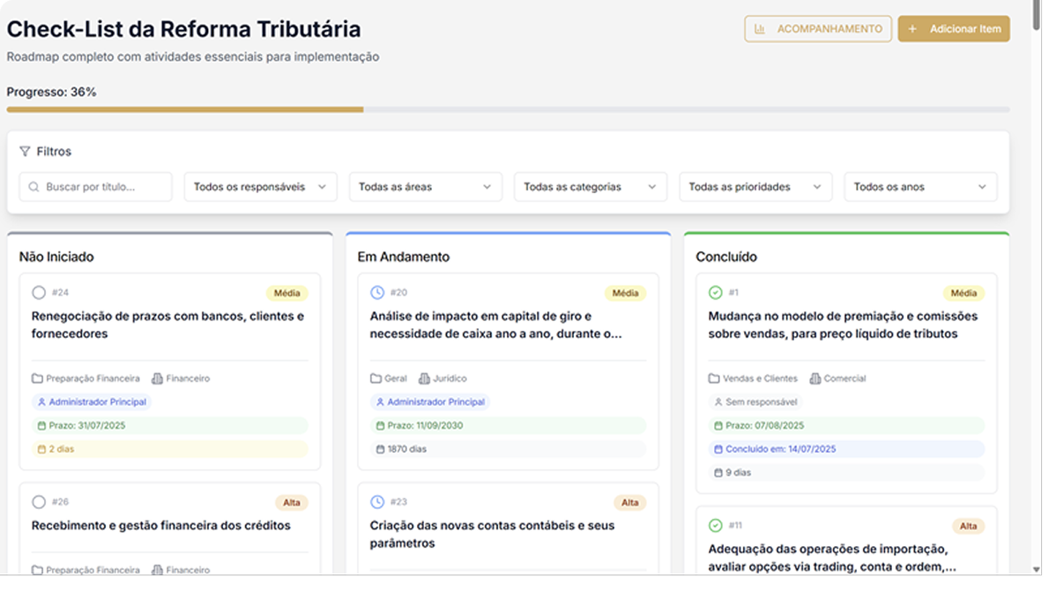This screenshot has height=614, width=1056.
Task: Click calendar icon beside Prazo: 11/09/2030
Action: (381, 426)
